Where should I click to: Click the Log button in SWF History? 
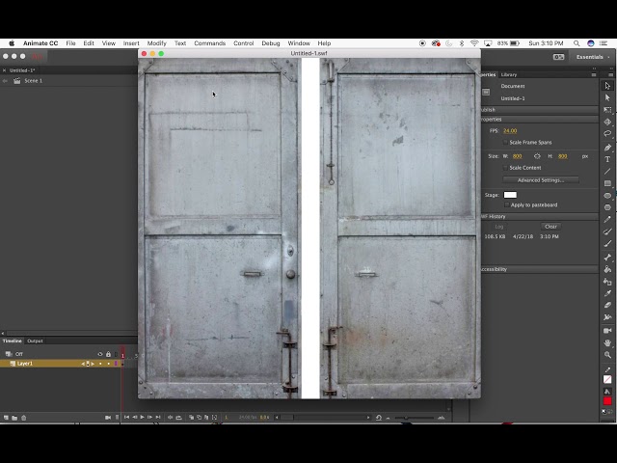coord(499,227)
